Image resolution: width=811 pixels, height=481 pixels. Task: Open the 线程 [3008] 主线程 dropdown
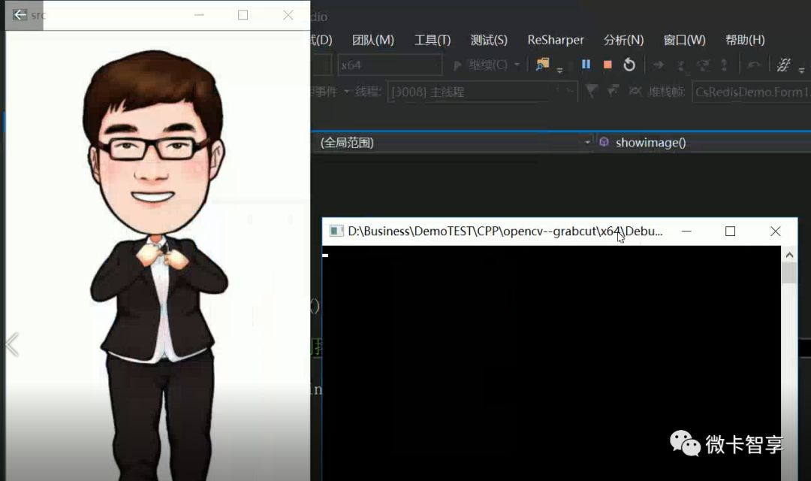(482, 92)
